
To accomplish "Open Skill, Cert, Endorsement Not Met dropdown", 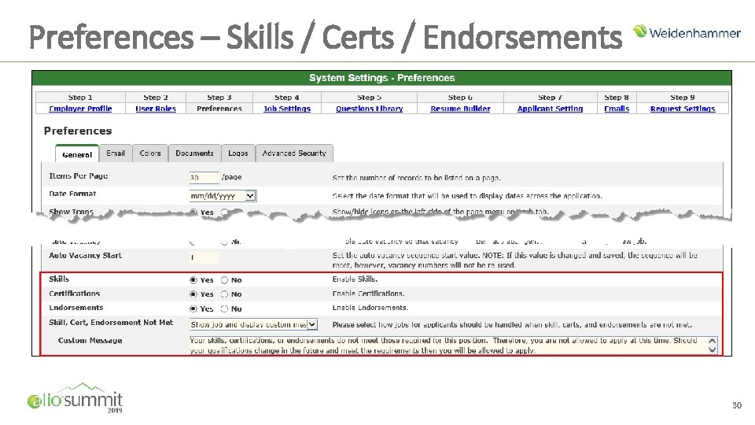I will (254, 324).
